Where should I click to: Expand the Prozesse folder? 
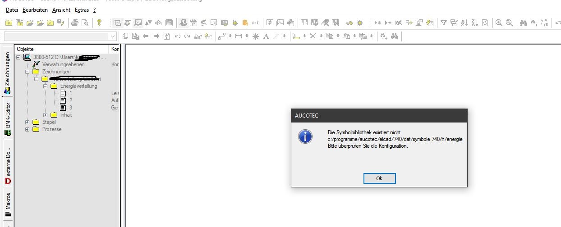click(28, 129)
